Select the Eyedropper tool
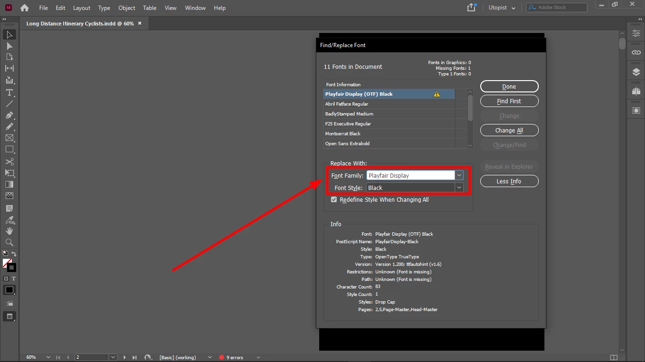Screen dimensions: 645x362 coord(9,220)
